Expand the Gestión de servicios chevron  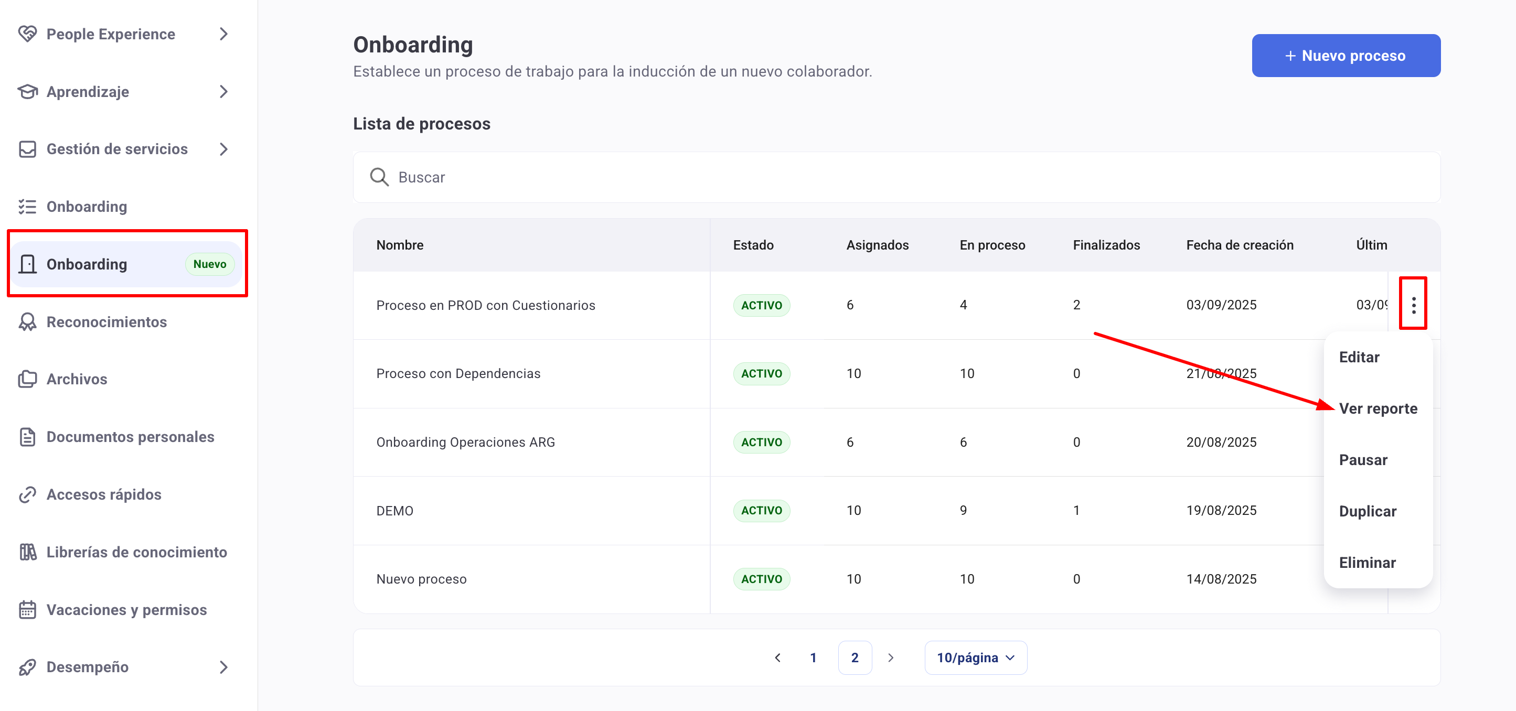point(223,149)
